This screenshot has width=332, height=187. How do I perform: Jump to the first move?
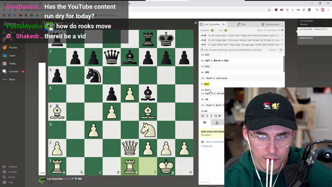point(203,116)
